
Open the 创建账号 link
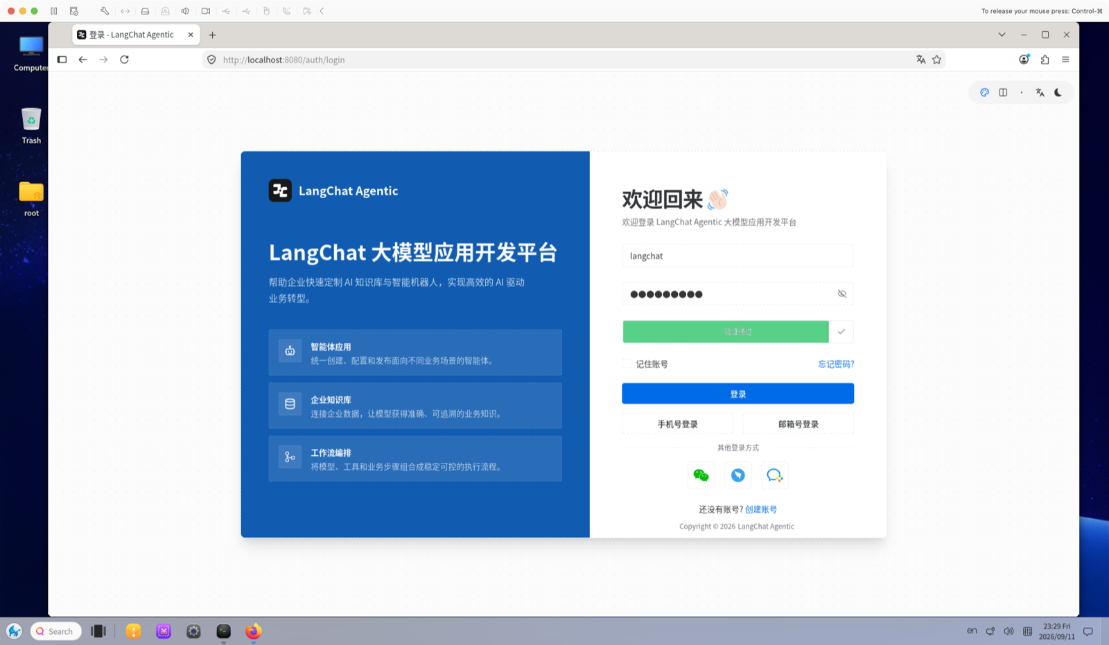click(x=761, y=509)
